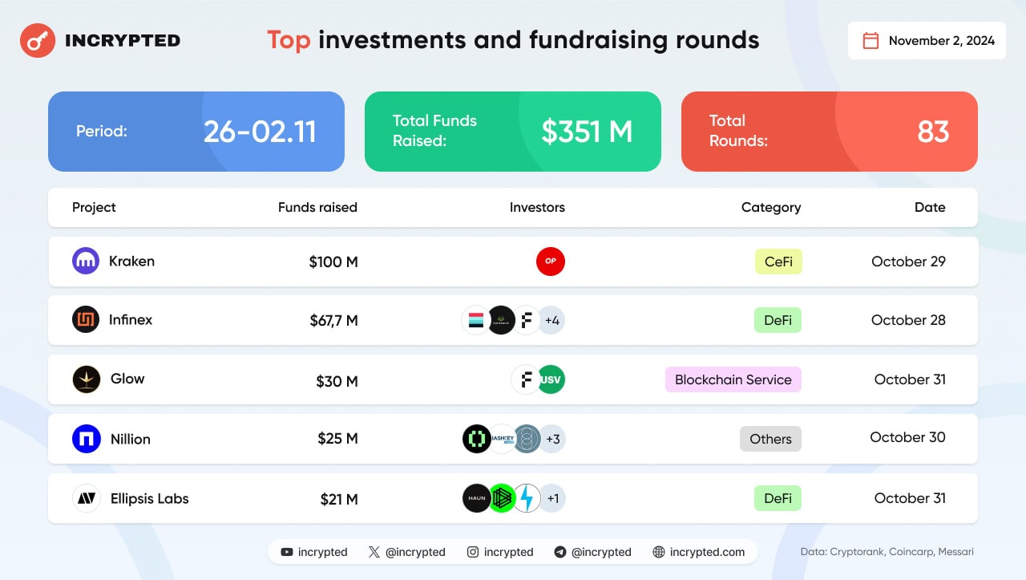Click the Glow project logo

(86, 379)
